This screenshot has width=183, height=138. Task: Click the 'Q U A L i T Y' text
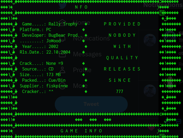pos(122,58)
